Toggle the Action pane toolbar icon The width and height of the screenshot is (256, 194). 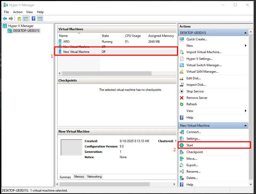tap(40, 19)
